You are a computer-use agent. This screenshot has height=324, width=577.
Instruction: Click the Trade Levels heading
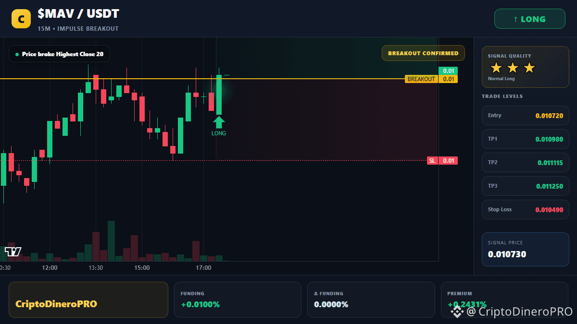[x=502, y=96]
